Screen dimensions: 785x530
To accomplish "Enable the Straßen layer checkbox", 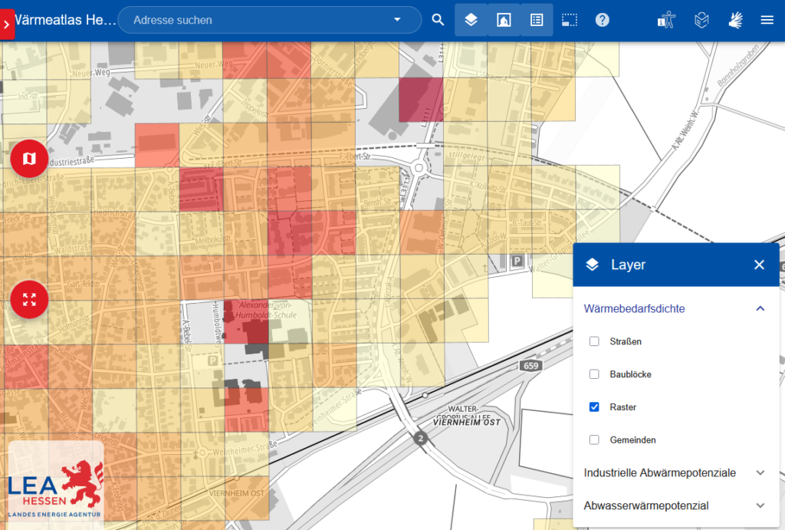I will pyautogui.click(x=594, y=341).
